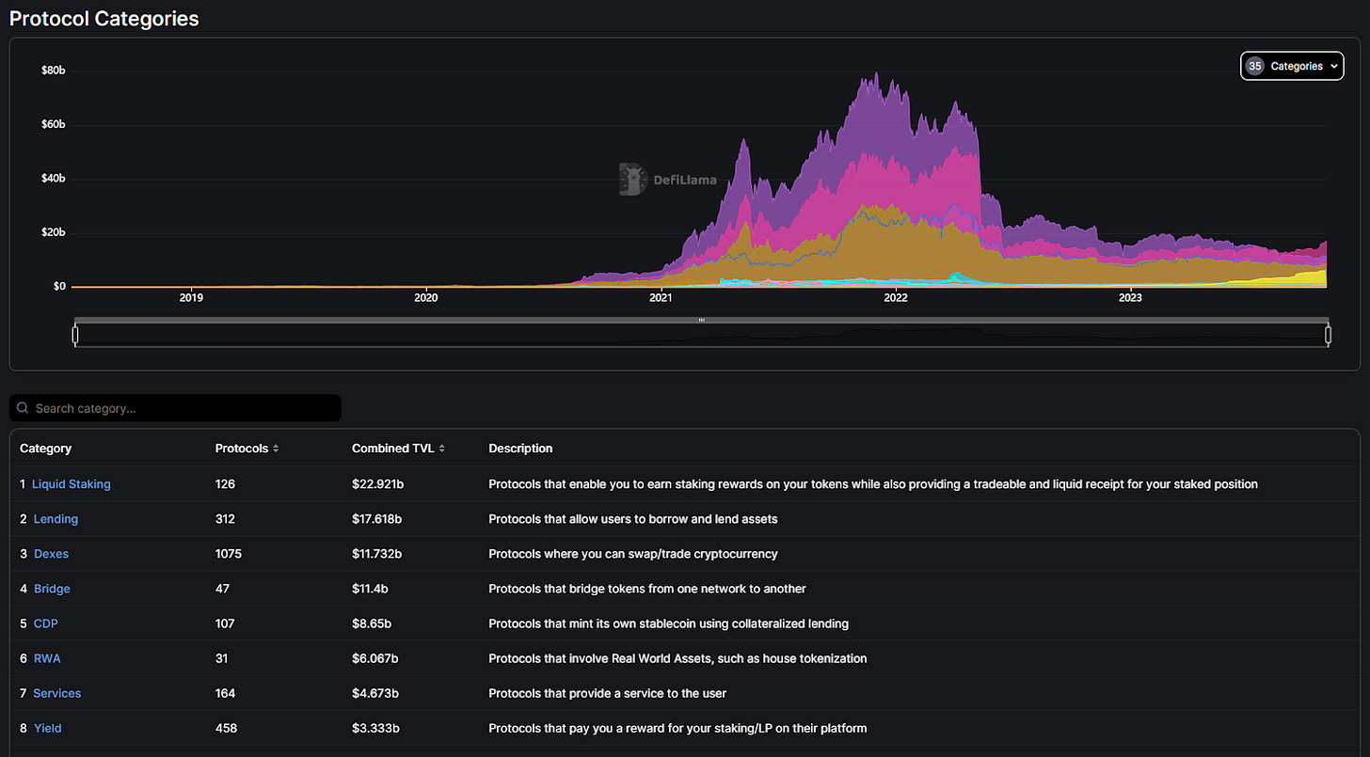
Task: Click the $3.333b TVL value
Action: [375, 728]
